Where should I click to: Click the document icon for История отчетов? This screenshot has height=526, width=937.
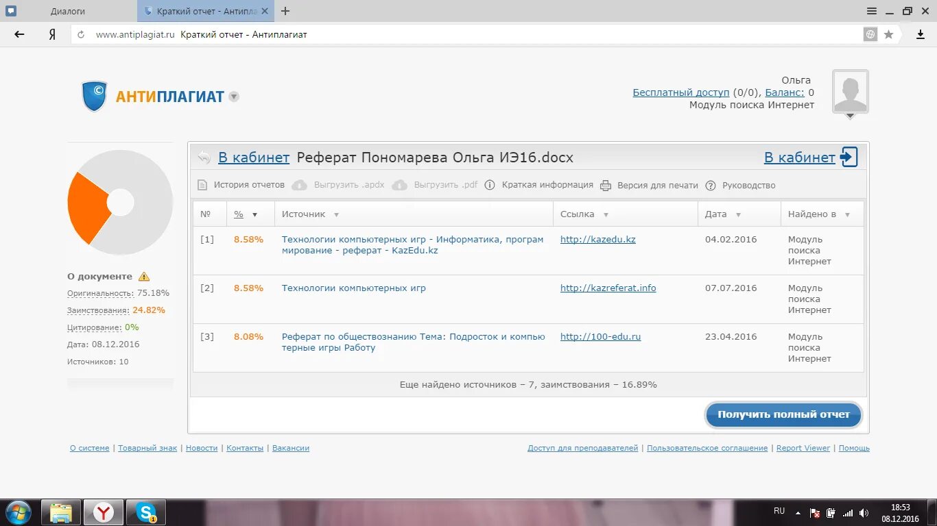click(x=202, y=185)
